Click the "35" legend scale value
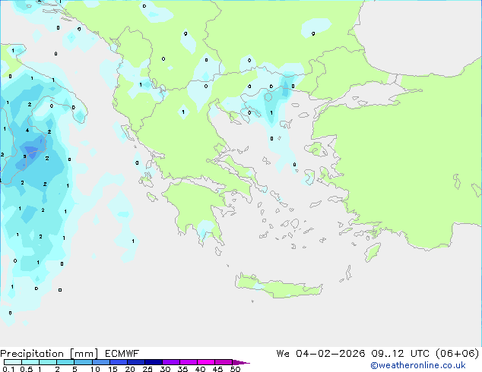Image resolution: width=482 pixels, height=372 pixels. (x=182, y=369)
